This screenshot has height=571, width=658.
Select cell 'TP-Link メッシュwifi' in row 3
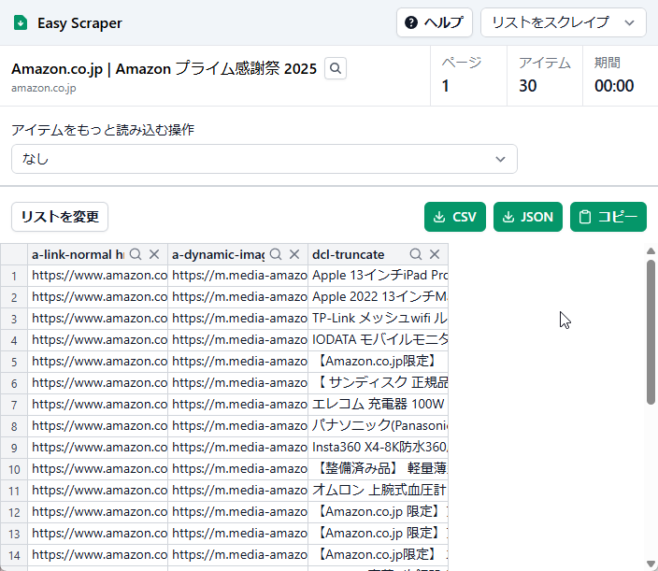379,319
